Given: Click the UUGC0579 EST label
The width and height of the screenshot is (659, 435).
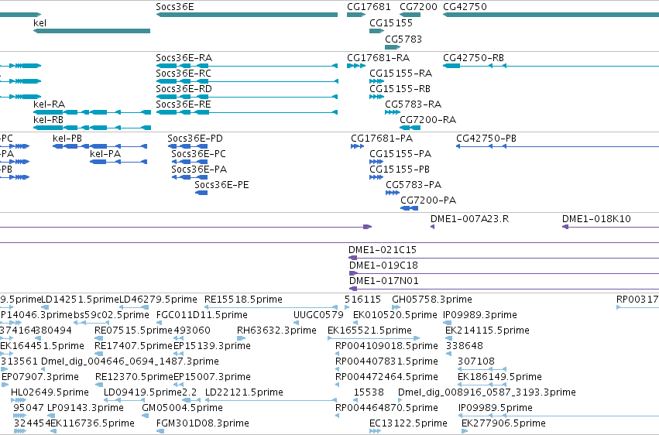Looking at the screenshot, I should [318, 314].
